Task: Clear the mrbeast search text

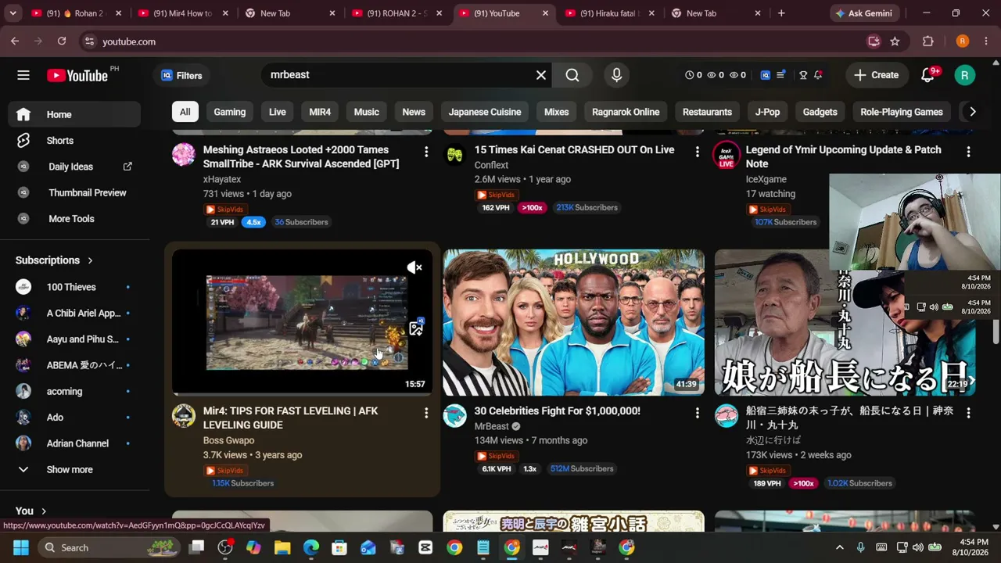Action: [x=541, y=75]
